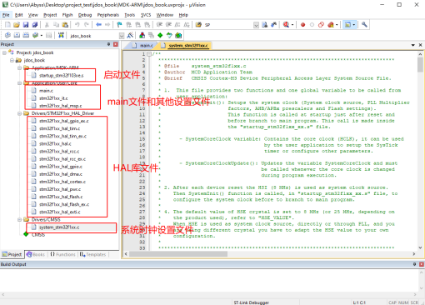Switch to the Functions panel tab
The width and height of the screenshot is (425, 305).
point(63,254)
